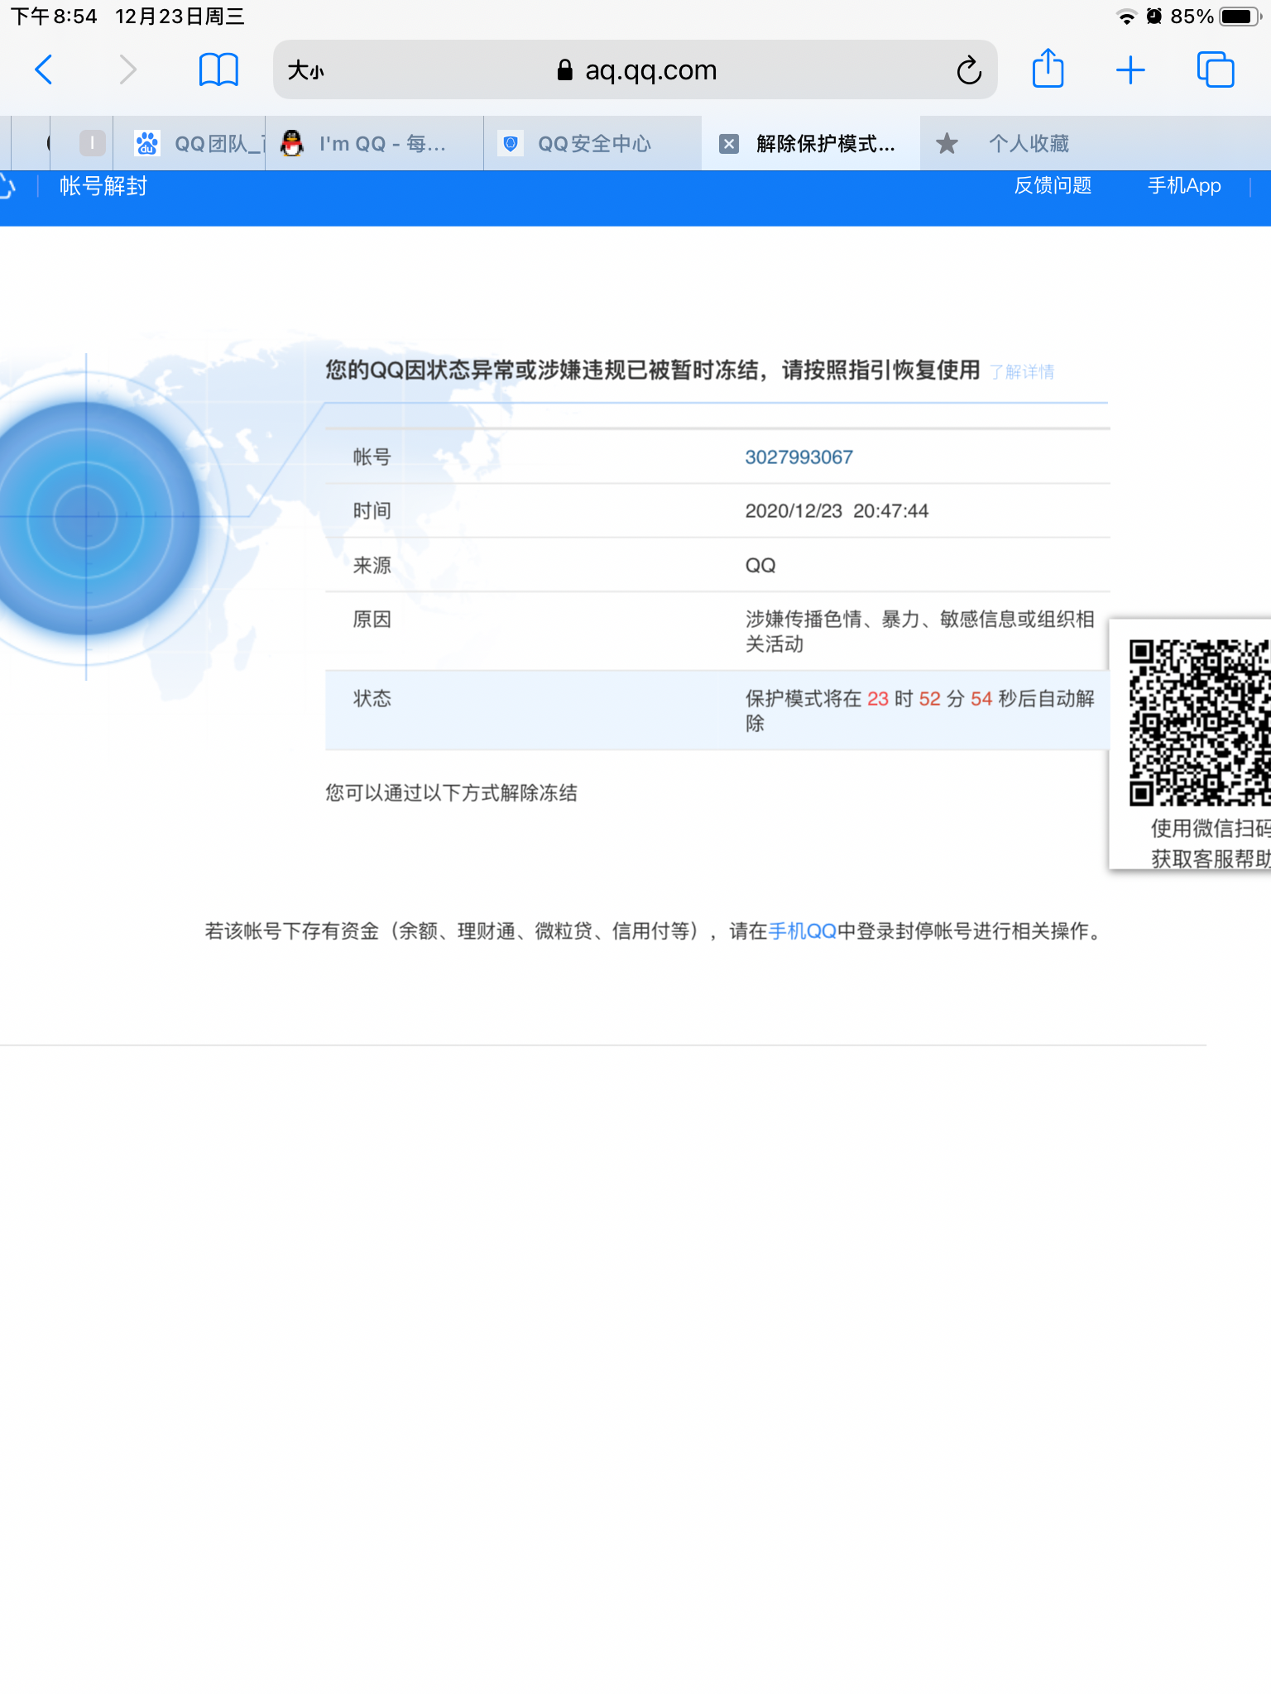Close the 解除保护模式 tab

(x=729, y=144)
